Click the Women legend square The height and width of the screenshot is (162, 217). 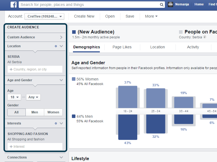[x=74, y=79]
